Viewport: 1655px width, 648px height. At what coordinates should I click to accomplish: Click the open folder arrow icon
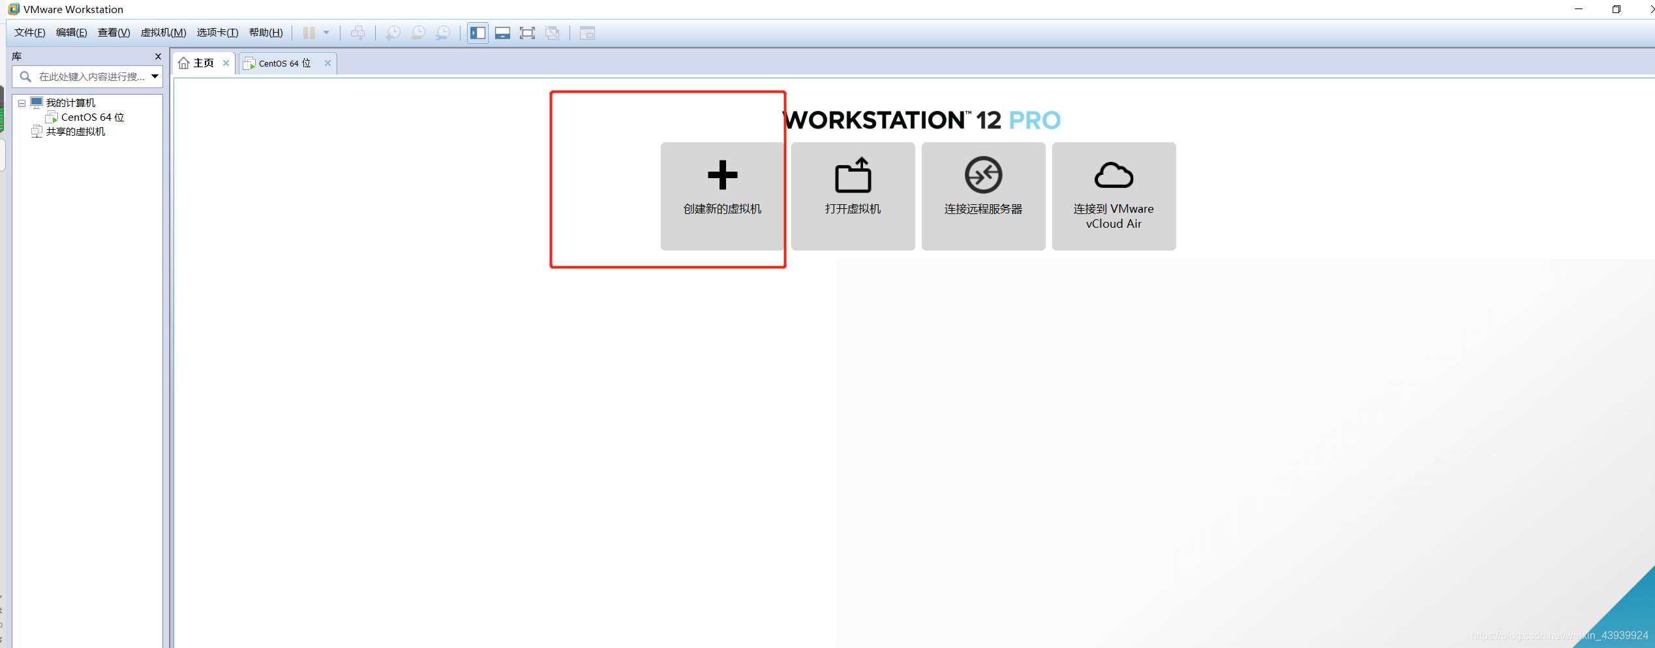(853, 174)
